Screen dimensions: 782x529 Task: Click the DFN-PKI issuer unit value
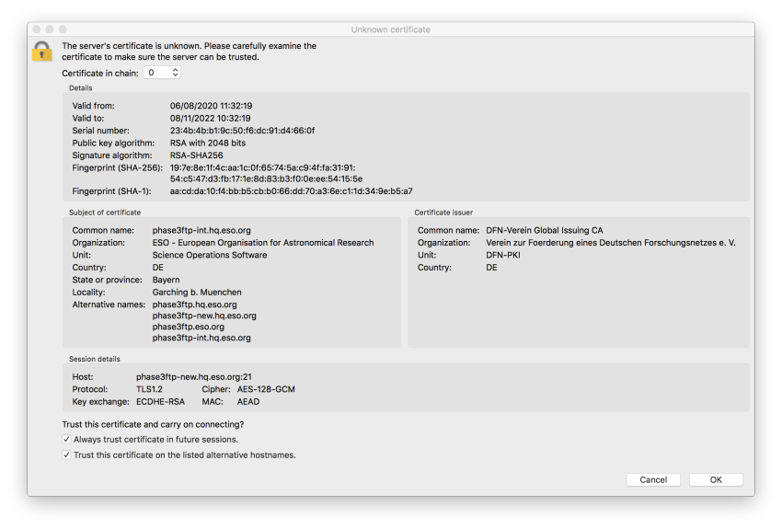503,255
